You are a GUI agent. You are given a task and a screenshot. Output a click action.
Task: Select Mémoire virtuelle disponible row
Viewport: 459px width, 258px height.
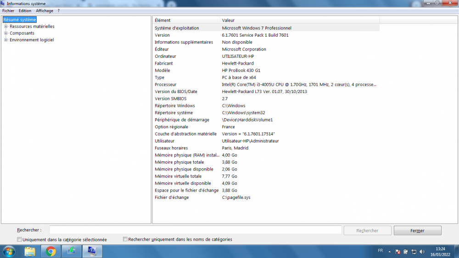click(266, 183)
